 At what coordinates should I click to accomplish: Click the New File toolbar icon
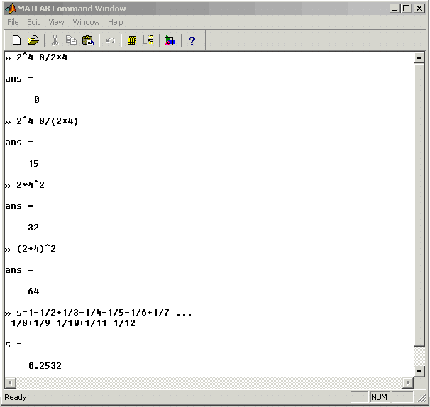(17, 40)
